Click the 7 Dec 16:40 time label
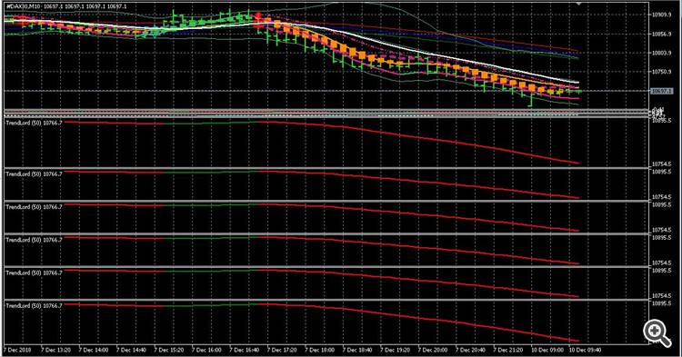682x357 pixels. coord(245,350)
